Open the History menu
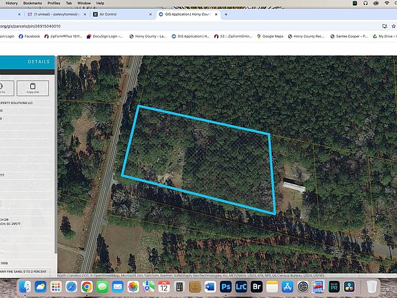 pyautogui.click(x=12, y=3)
